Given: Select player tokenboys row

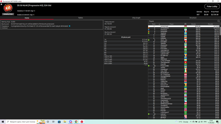Looking at the screenshot, I should [184, 30].
